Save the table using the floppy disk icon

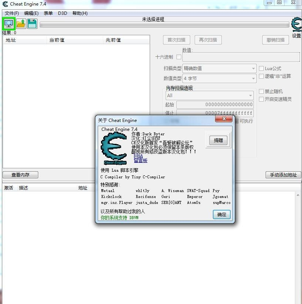pyautogui.click(x=32, y=23)
